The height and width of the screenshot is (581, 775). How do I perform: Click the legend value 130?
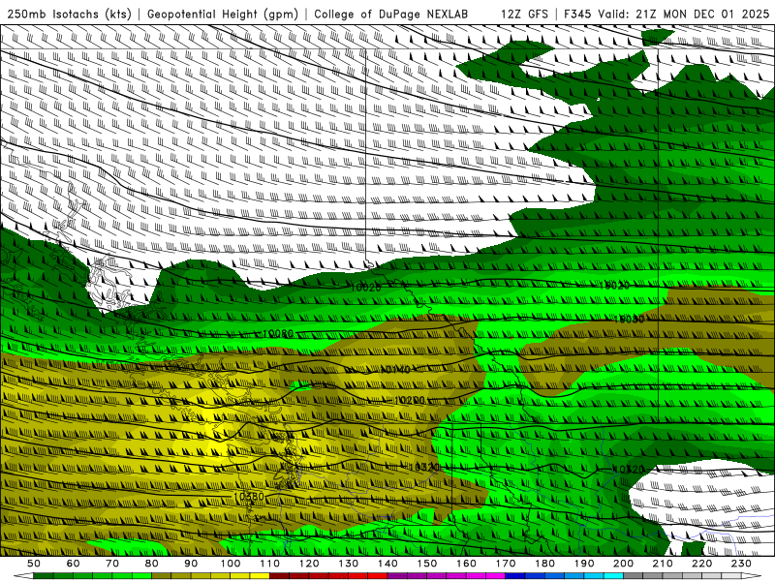pyautogui.click(x=348, y=564)
